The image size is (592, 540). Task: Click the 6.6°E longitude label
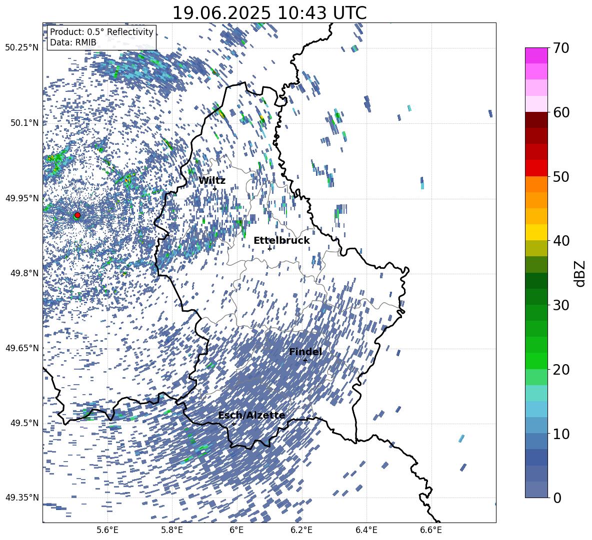coord(431,530)
